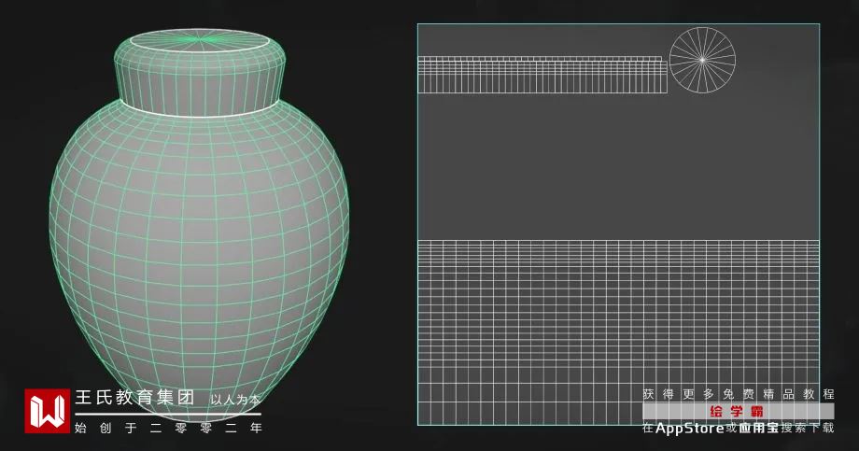Select the circular UV shell of the lid top
Image resolution: width=859 pixels, height=451 pixels.
[702, 60]
